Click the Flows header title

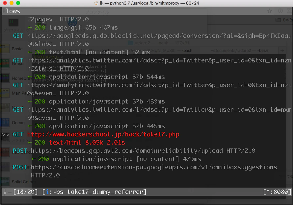click(11, 11)
